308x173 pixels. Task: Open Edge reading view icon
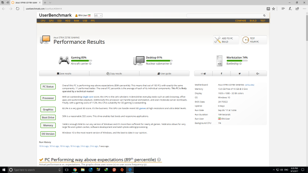pos(268,9)
